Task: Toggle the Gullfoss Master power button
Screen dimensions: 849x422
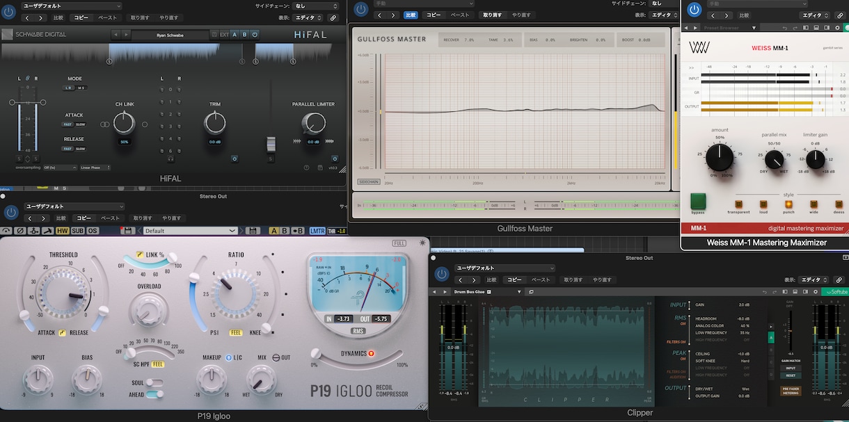Action: 360,9
